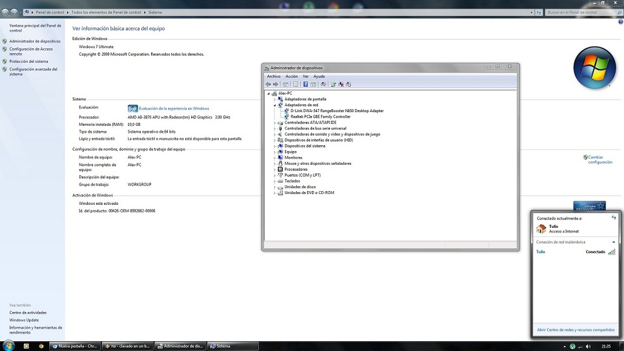The image size is (624, 351).
Task: Select Mouse y otros dispositivos señaladores
Action: coord(317,164)
